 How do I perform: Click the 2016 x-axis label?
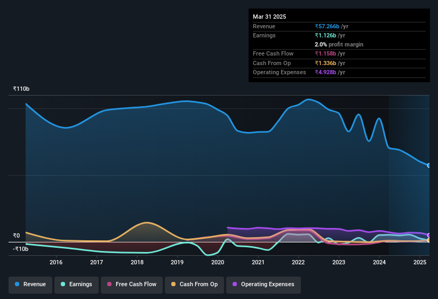[x=56, y=262]
